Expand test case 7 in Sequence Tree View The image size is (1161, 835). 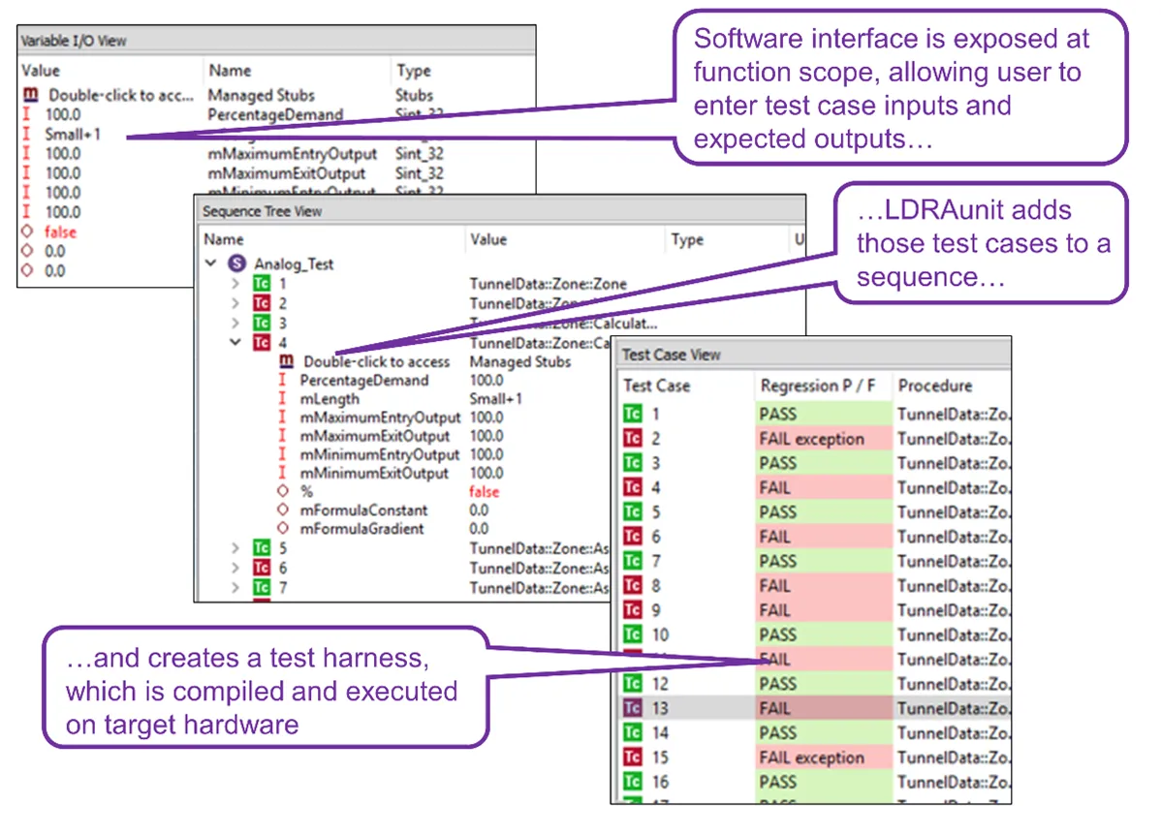coord(235,588)
